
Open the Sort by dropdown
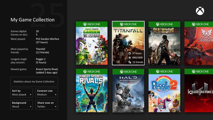[x=22, y=93]
